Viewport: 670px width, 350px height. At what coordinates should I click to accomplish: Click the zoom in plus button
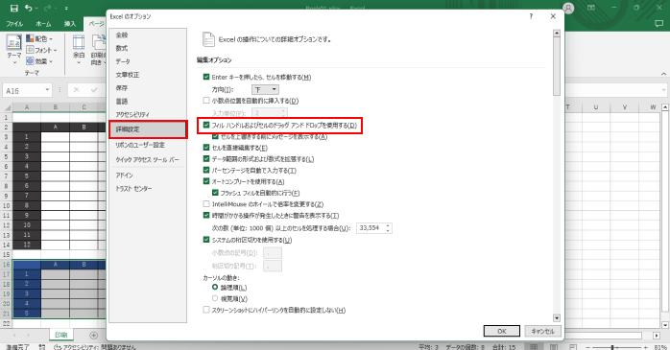point(645,347)
